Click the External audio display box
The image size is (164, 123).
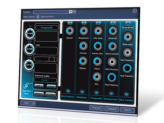pos(46,68)
